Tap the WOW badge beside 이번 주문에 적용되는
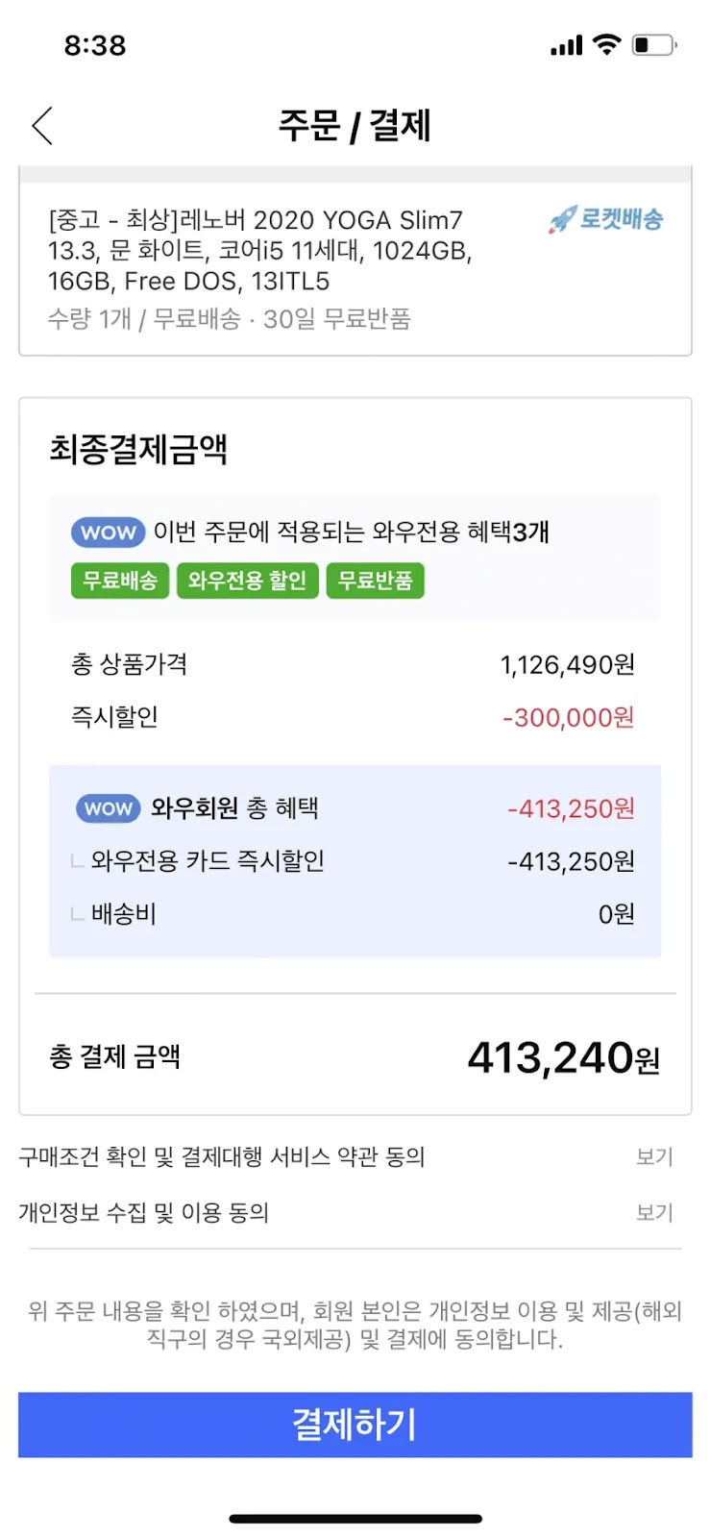 click(108, 533)
